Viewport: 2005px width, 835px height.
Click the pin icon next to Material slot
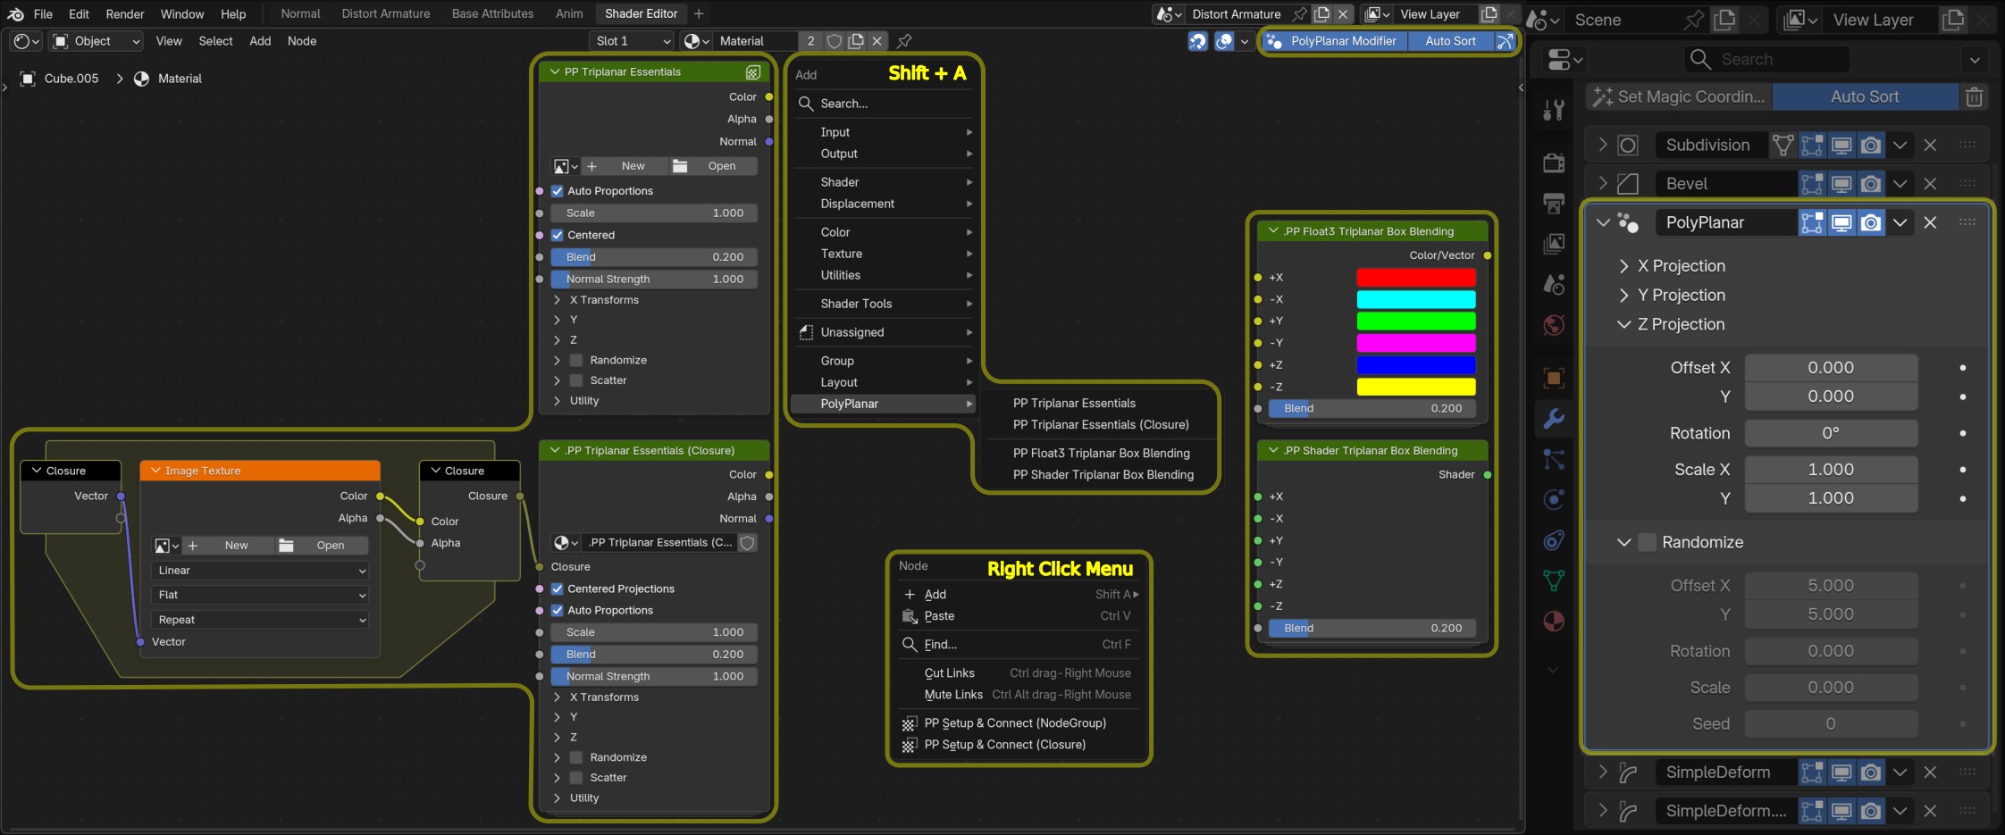(904, 41)
